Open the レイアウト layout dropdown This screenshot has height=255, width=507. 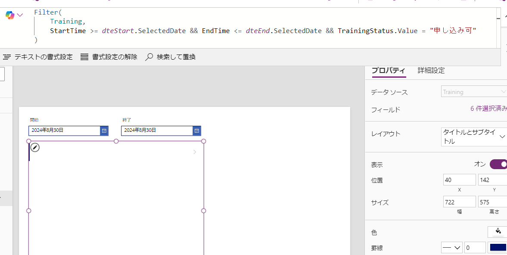coord(474,137)
